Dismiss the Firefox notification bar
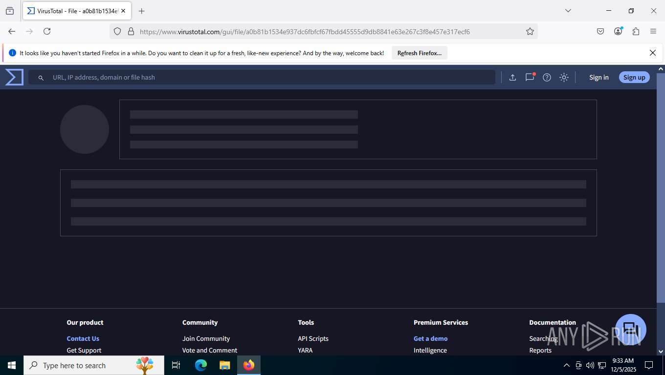This screenshot has height=375, width=665. pos(652,53)
